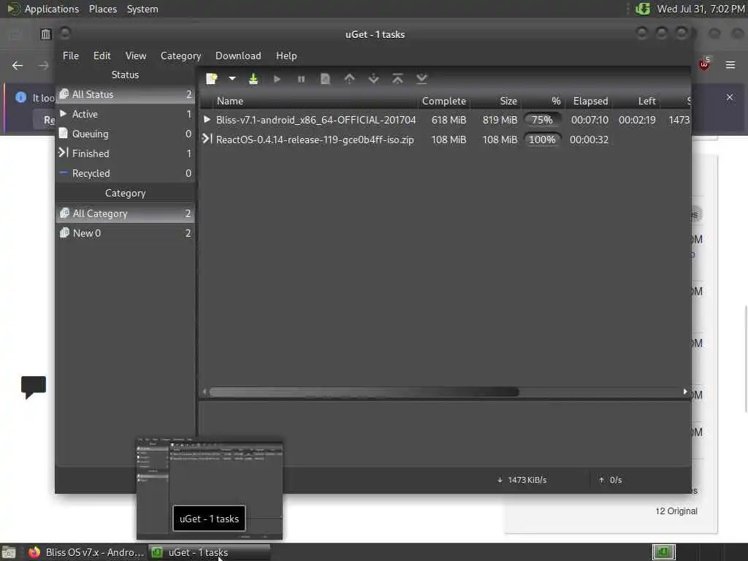Screen dimensions: 748x561
Task: Click the uBlock extension icon in Firefox
Action: point(704,64)
